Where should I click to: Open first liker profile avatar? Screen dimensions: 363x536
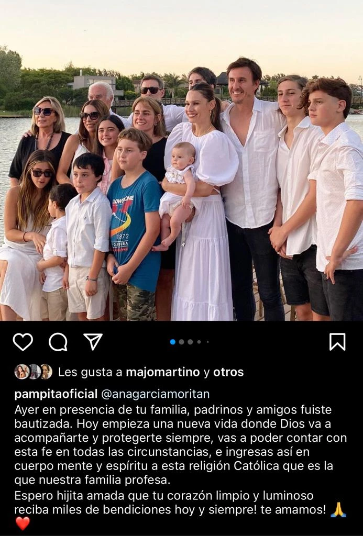21,372
